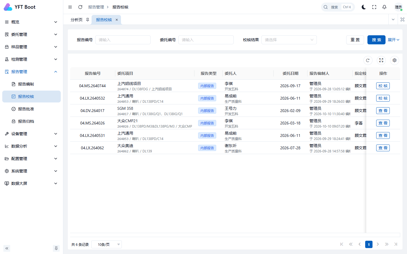The height and width of the screenshot is (254, 407).
Task: Expand the 检测管理 menu
Action: pos(31,59)
